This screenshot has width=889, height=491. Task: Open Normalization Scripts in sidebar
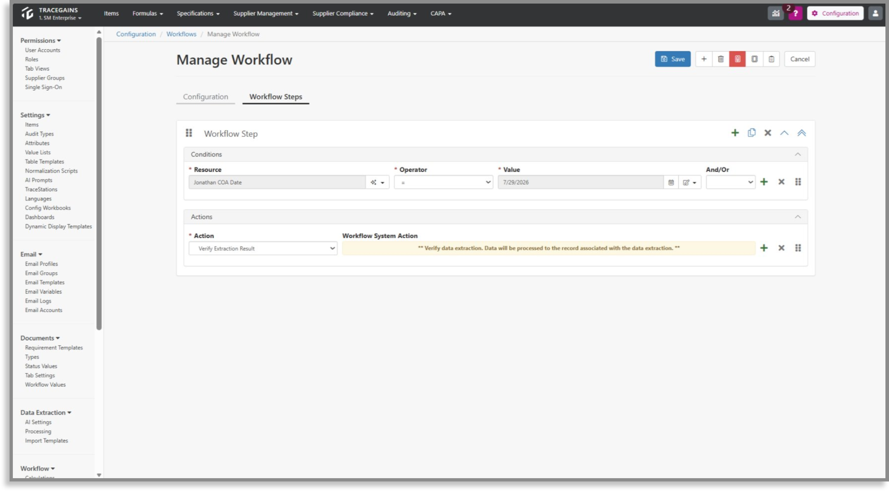tap(51, 171)
